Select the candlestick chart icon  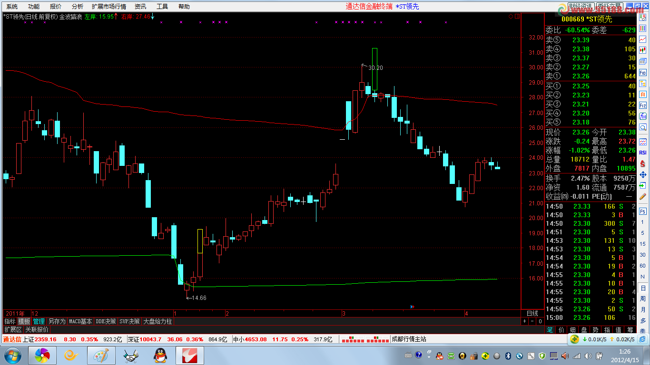[643, 50]
